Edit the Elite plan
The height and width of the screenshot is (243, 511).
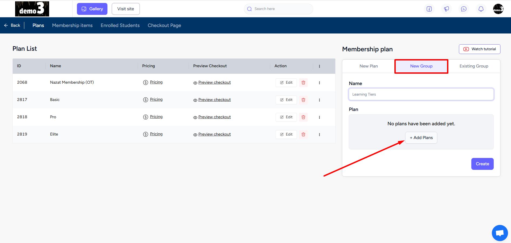(x=286, y=134)
